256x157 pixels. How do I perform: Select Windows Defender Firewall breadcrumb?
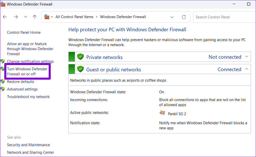point(123,17)
